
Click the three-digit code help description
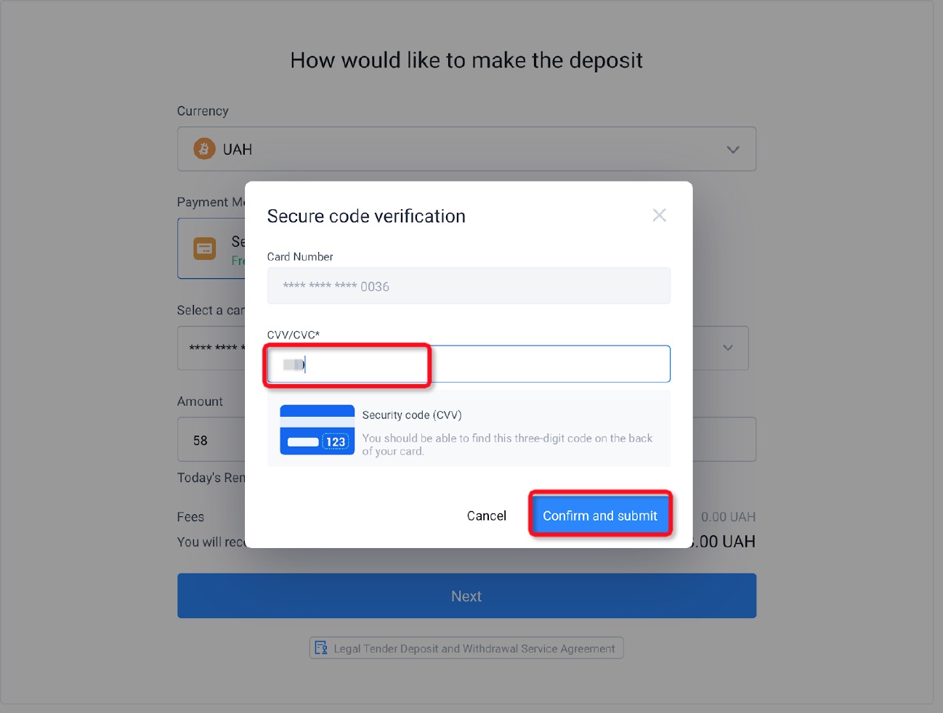click(507, 444)
